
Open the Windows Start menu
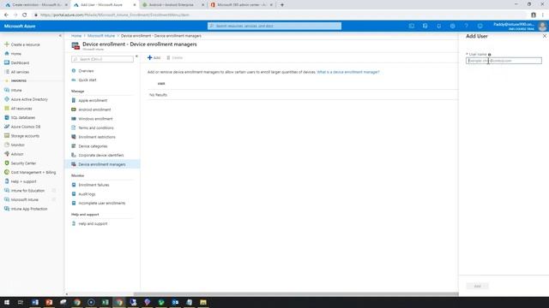click(x=7, y=302)
